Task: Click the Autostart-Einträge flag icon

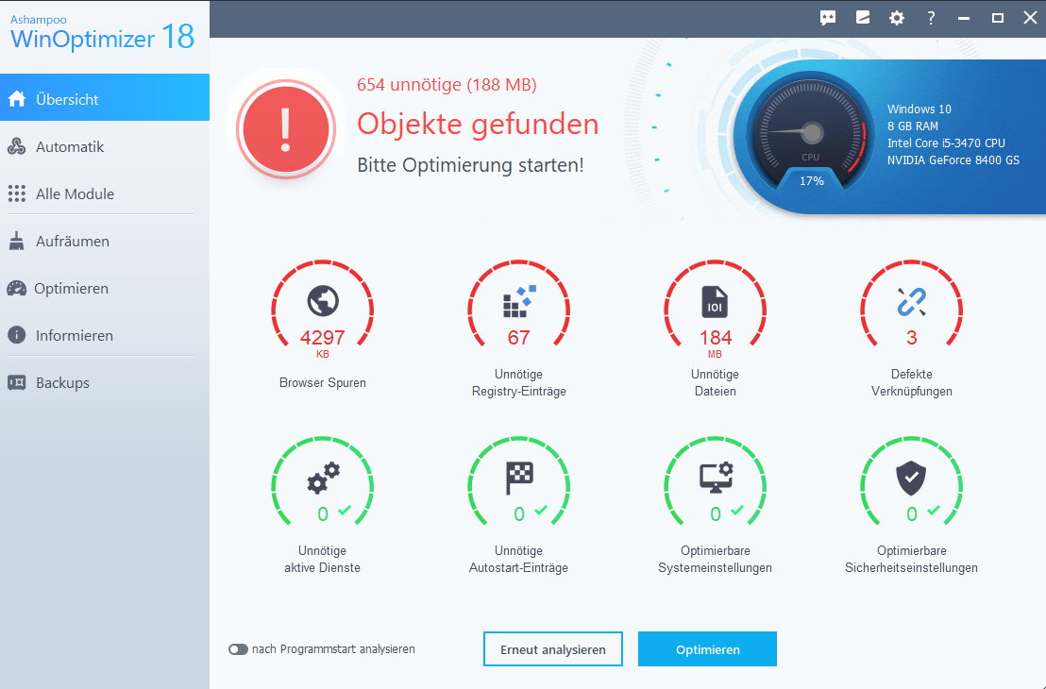Action: point(518,479)
